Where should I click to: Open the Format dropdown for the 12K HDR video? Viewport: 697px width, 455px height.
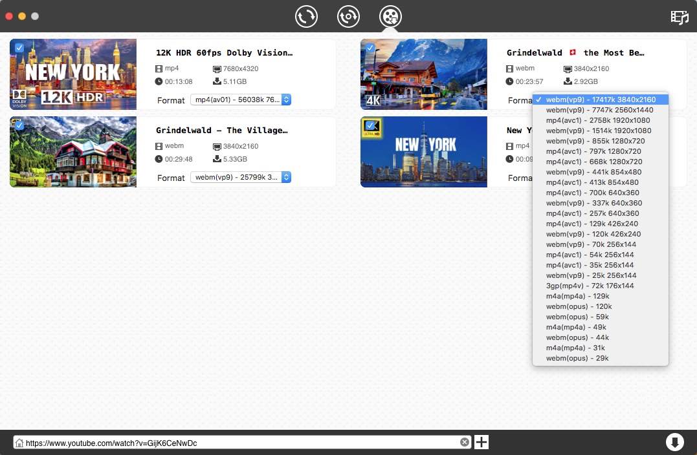click(242, 100)
